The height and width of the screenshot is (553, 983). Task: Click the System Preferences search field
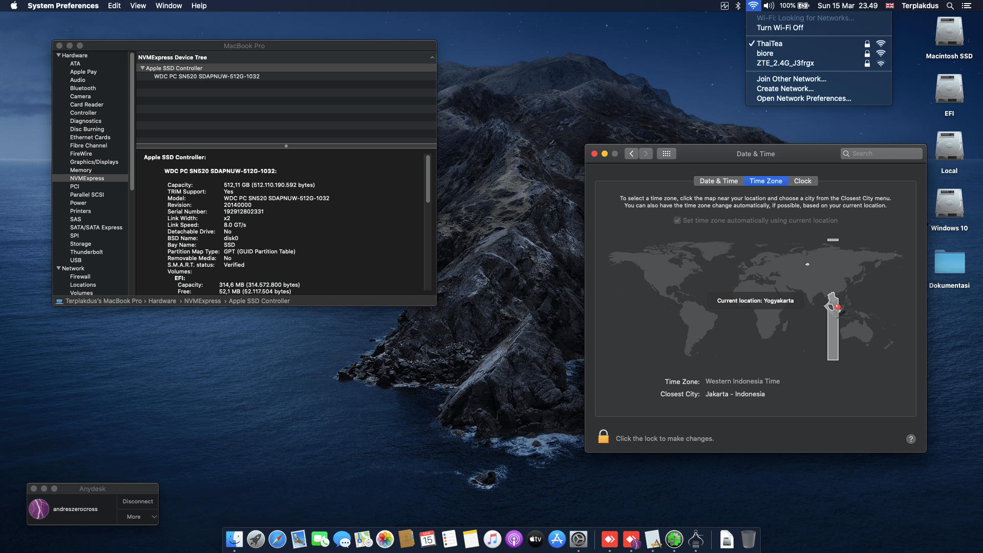pos(881,154)
